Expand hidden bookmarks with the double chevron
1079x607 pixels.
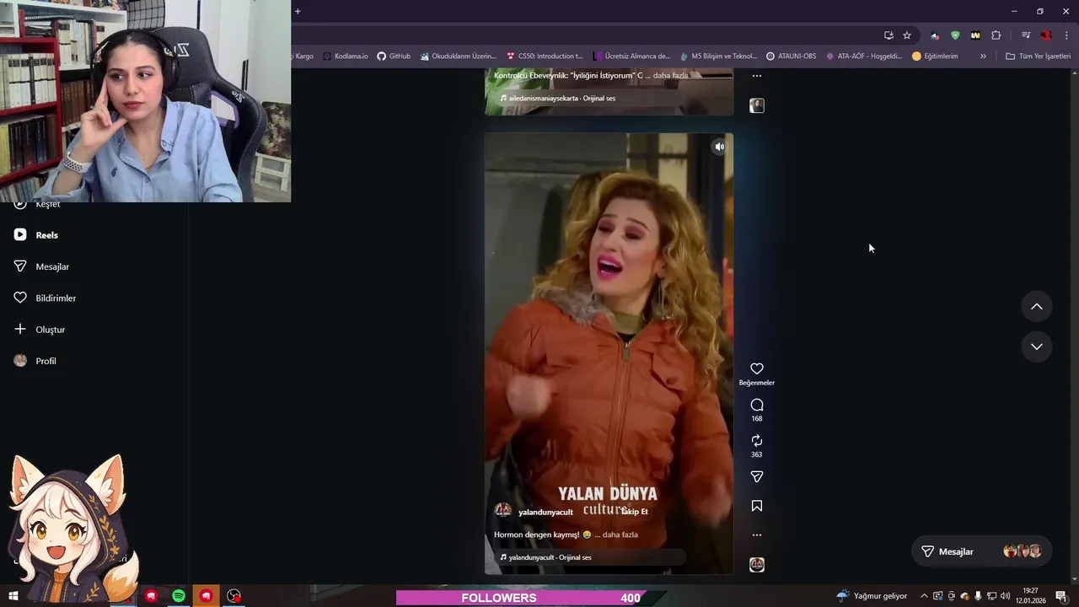pyautogui.click(x=983, y=56)
